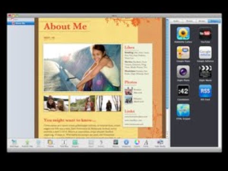Click the third web link under Links
228x171 pixels.
click(x=134, y=124)
